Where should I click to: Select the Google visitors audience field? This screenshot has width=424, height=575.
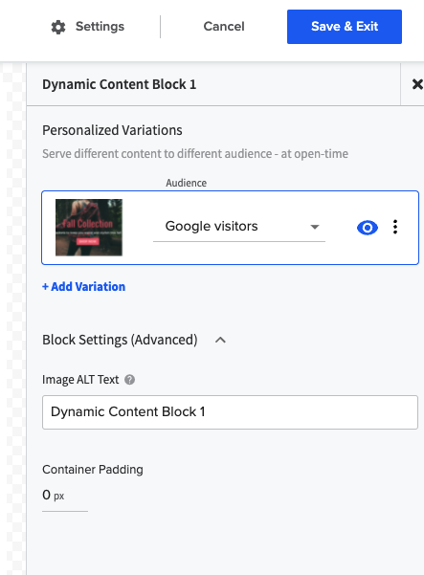[239, 227]
